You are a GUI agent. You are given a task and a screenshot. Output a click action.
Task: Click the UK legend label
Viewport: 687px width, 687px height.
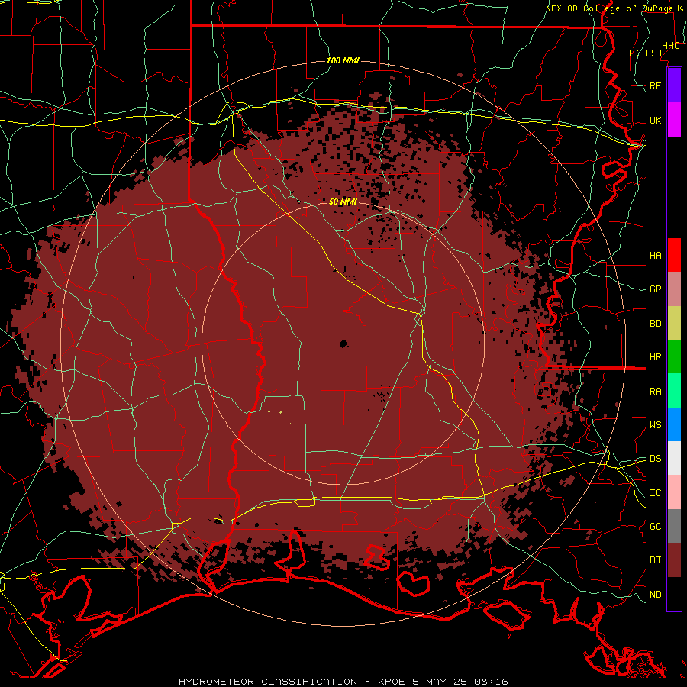pos(656,120)
